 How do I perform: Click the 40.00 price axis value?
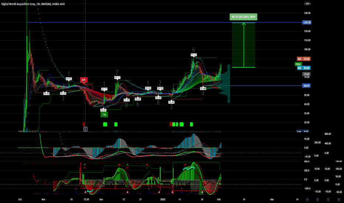[306, 104]
